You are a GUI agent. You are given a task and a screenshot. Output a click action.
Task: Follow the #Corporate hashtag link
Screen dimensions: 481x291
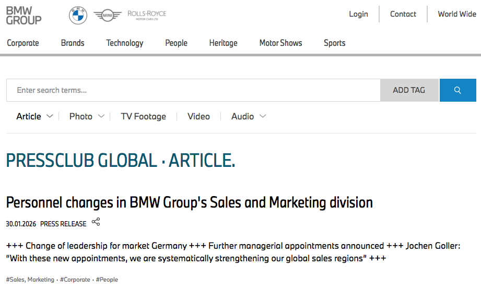75,280
